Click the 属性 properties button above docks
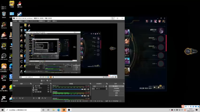200x112 pixels. [43, 81]
